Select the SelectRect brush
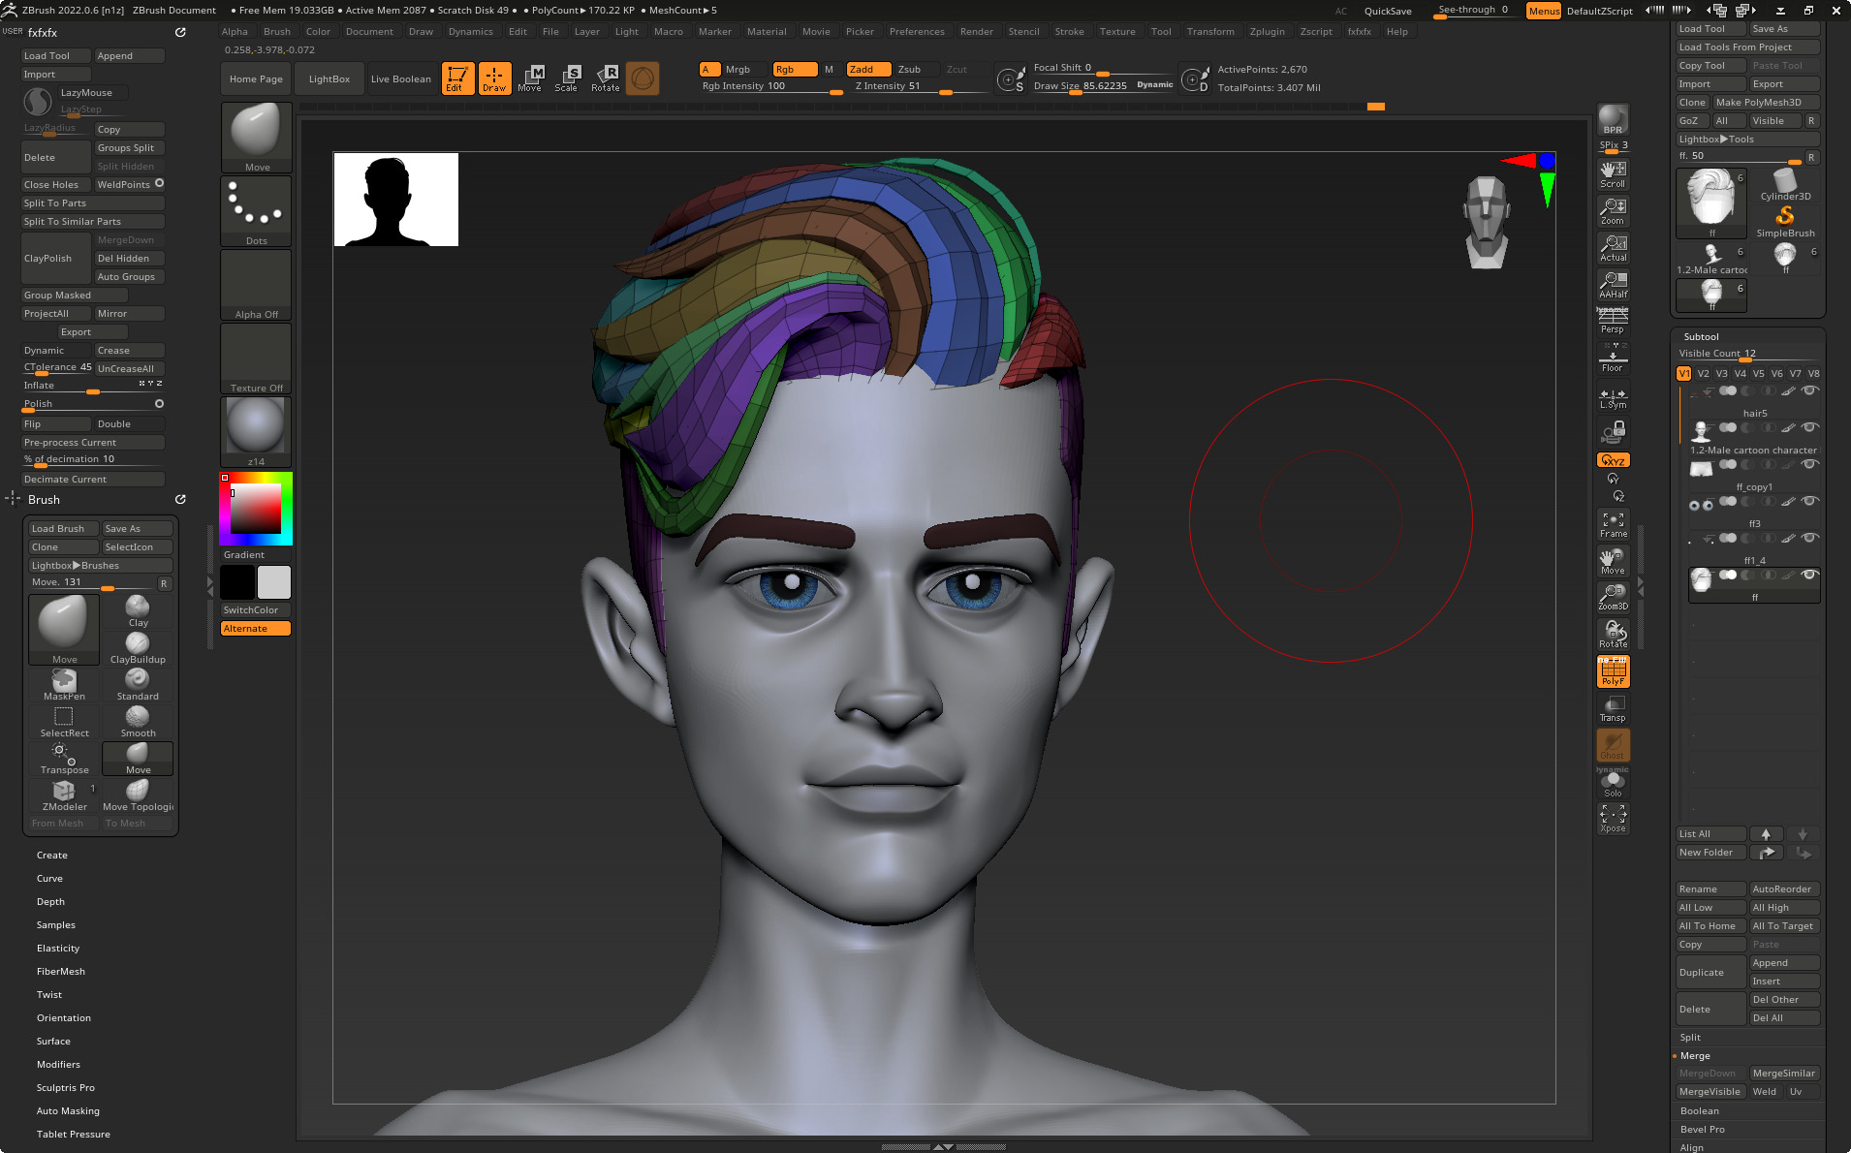1851x1153 pixels. coord(64,722)
